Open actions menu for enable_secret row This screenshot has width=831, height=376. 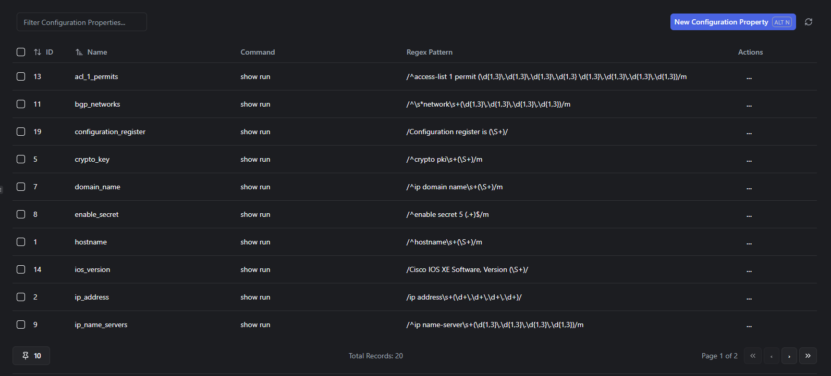[x=749, y=215]
